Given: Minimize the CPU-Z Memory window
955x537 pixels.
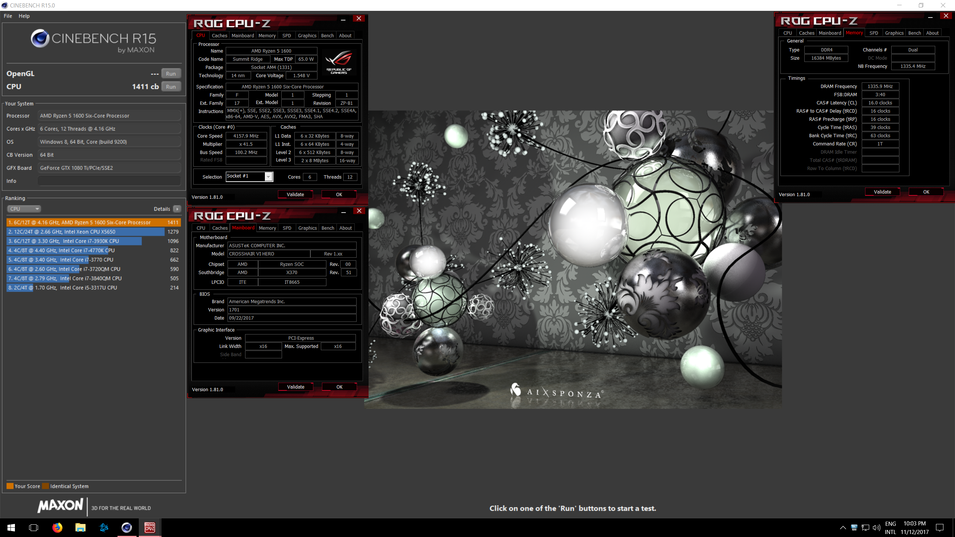Looking at the screenshot, I should pyautogui.click(x=930, y=16).
